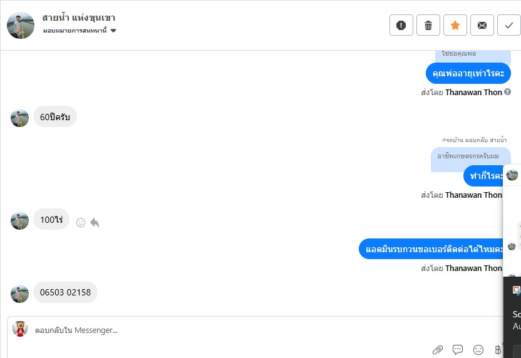This screenshot has height=358, width=521.
Task: Reply to the 100ไร่ message arrow
Action: [95, 222]
